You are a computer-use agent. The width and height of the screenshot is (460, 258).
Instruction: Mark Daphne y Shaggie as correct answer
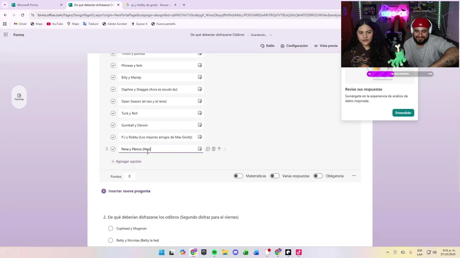point(113,89)
